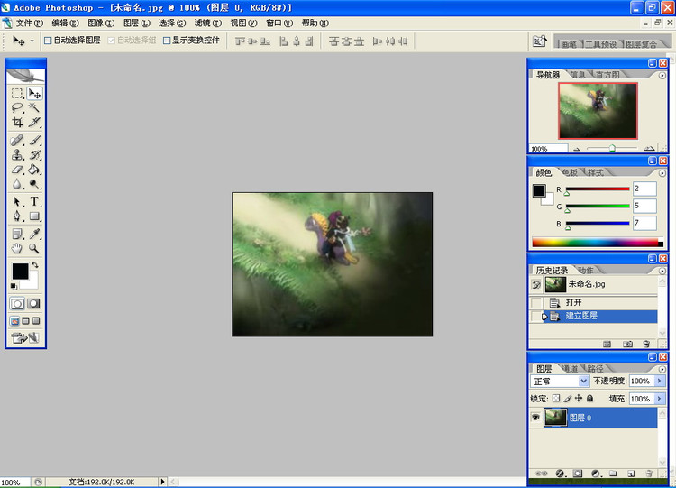Hide 图层 0 with eye icon
The image size is (676, 488).
click(x=535, y=418)
